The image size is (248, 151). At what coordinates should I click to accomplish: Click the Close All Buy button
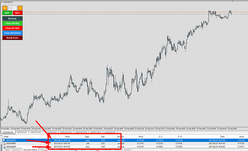click(x=12, y=23)
